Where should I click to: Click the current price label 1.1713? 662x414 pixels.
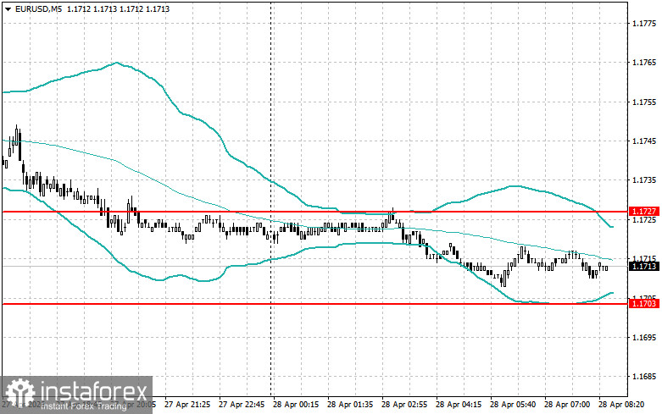(644, 267)
